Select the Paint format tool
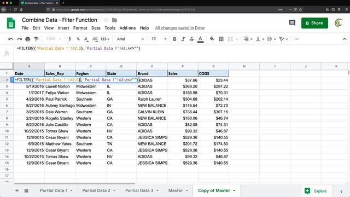 (36, 39)
